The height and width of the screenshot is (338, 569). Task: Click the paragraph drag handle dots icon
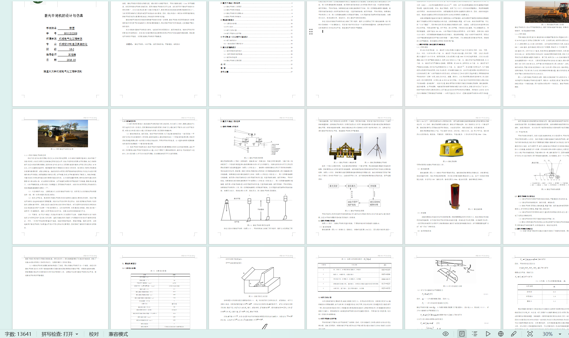tap(311, 32)
